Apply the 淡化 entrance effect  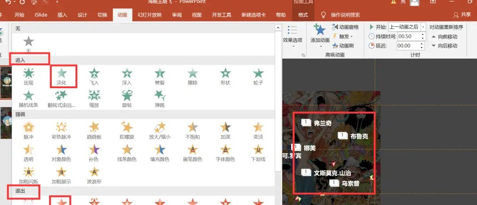[x=61, y=76]
